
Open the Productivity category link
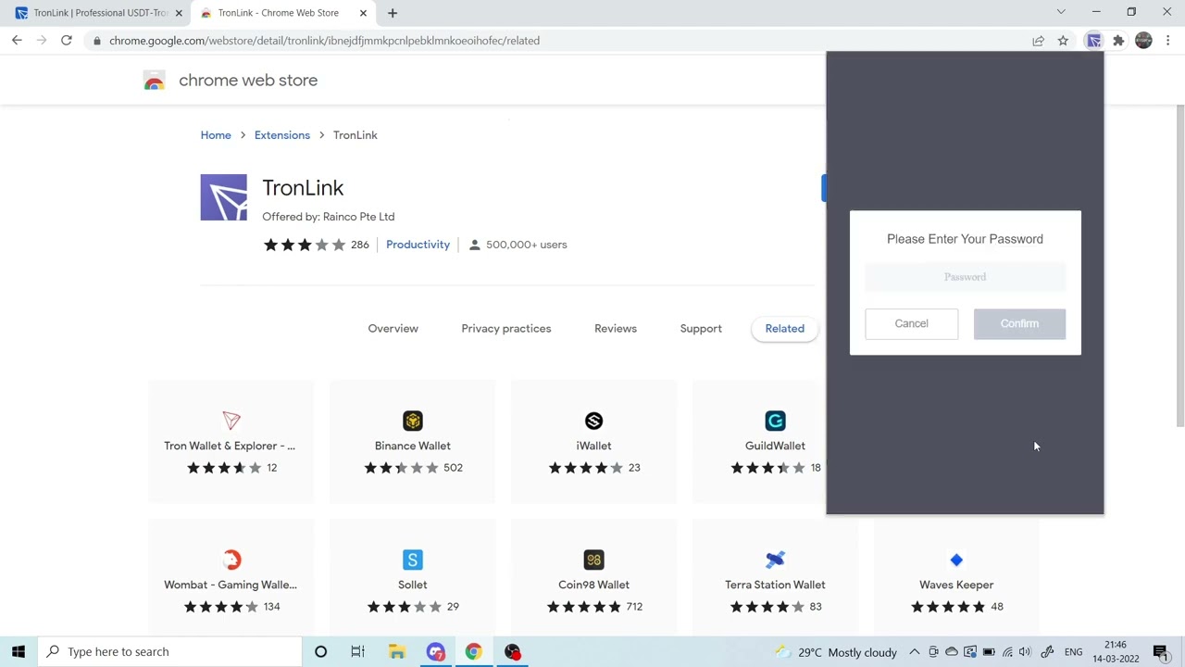pyautogui.click(x=418, y=245)
